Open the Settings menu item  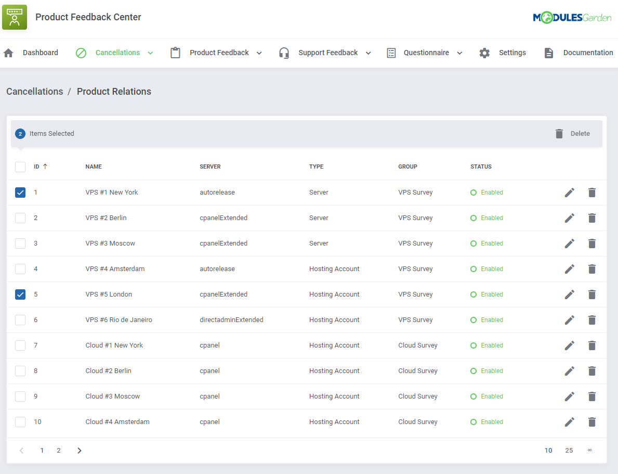(x=503, y=53)
